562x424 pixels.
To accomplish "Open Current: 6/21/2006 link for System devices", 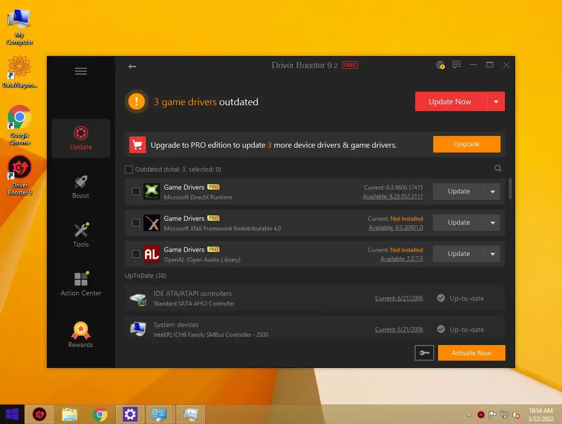I will click(x=399, y=329).
